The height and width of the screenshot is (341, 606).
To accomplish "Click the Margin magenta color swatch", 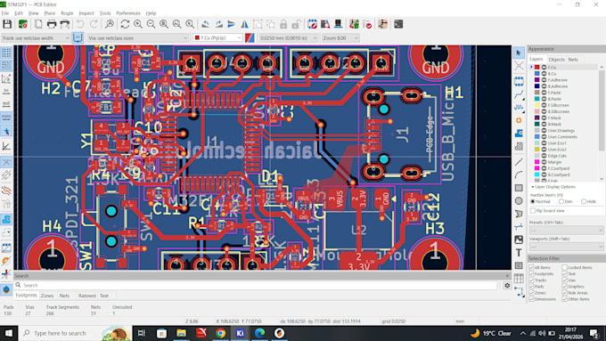I will (x=537, y=162).
